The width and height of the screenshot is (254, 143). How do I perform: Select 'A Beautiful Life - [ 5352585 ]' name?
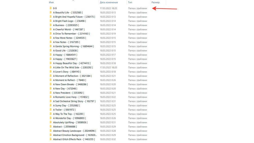pos(68,12)
